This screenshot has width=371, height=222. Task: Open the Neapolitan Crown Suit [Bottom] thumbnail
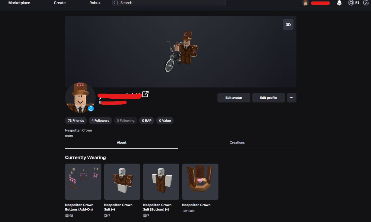161,182
